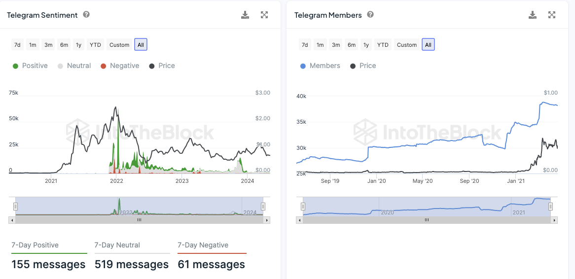Expand Telegram Sentiment chart to fullscreen

point(264,15)
